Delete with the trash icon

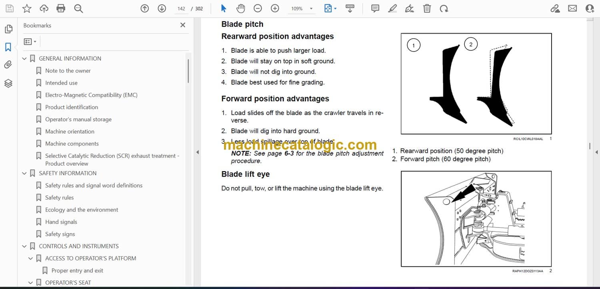point(427,8)
